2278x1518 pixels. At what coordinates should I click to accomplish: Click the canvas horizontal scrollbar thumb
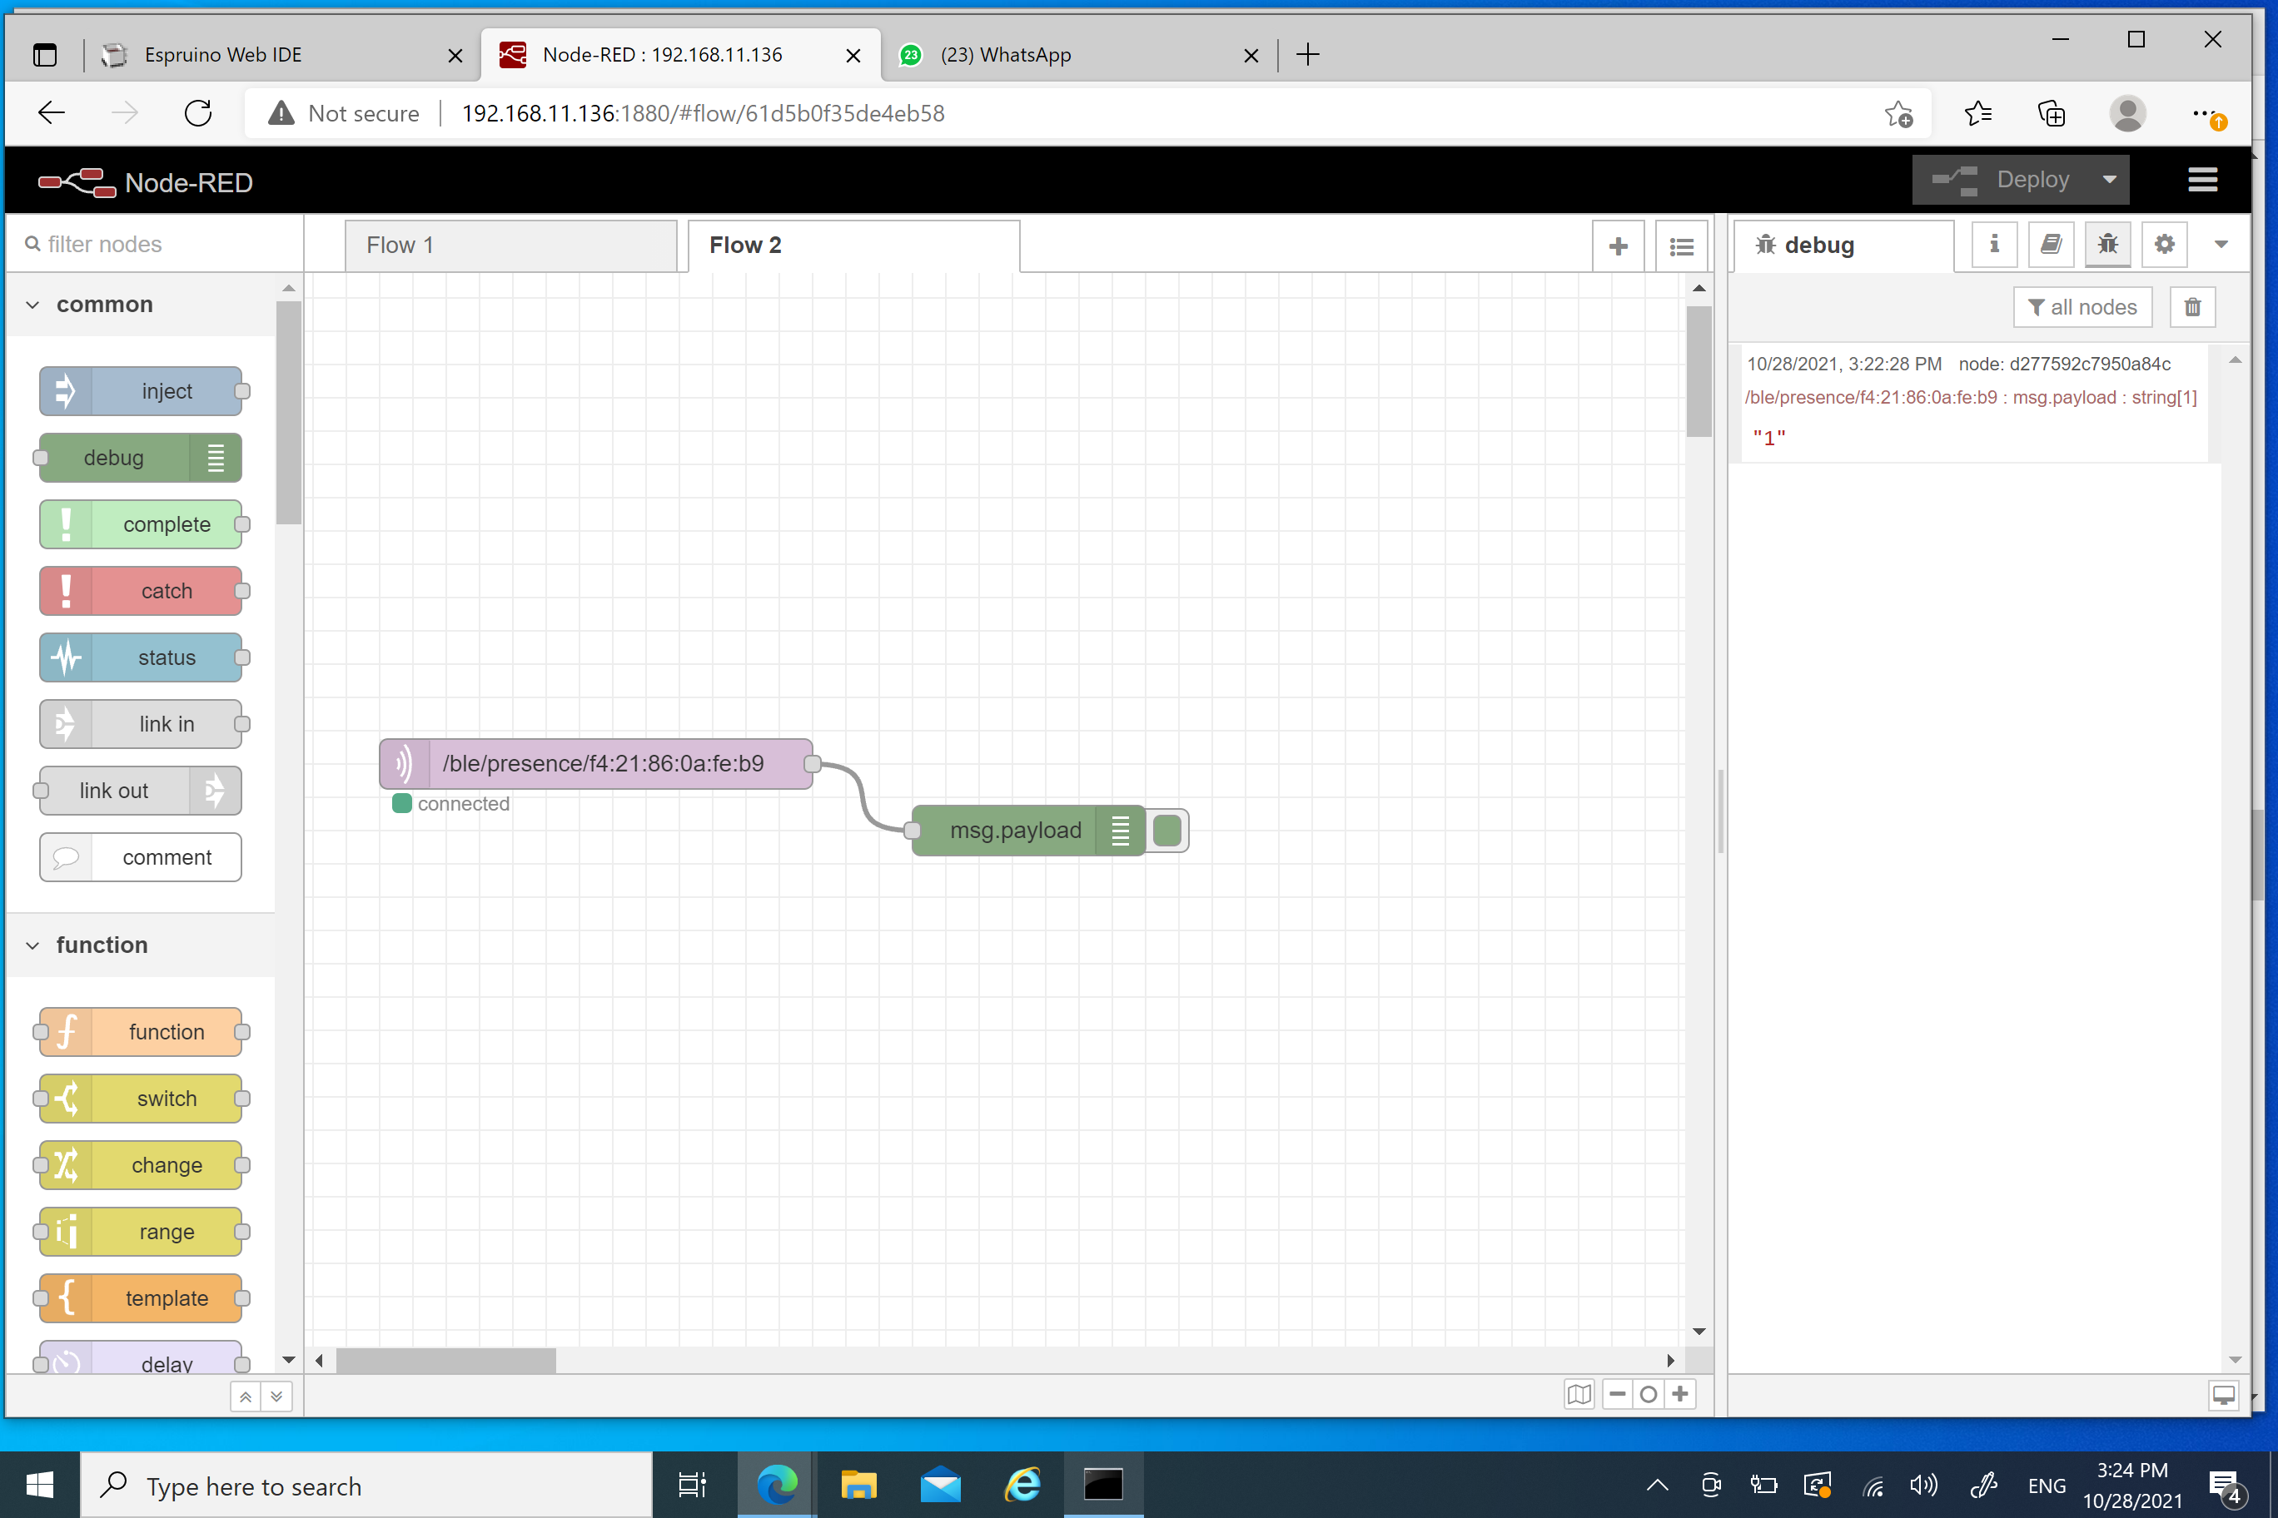point(446,1360)
